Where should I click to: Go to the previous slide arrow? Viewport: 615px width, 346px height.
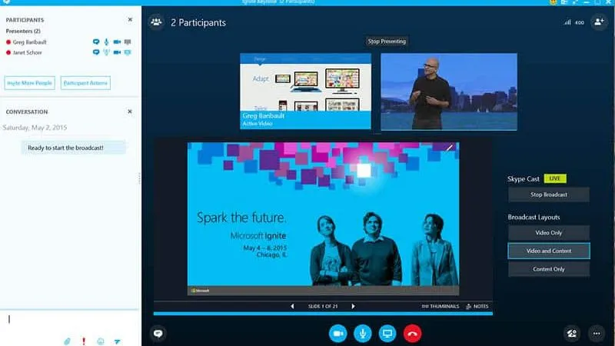pos(292,306)
